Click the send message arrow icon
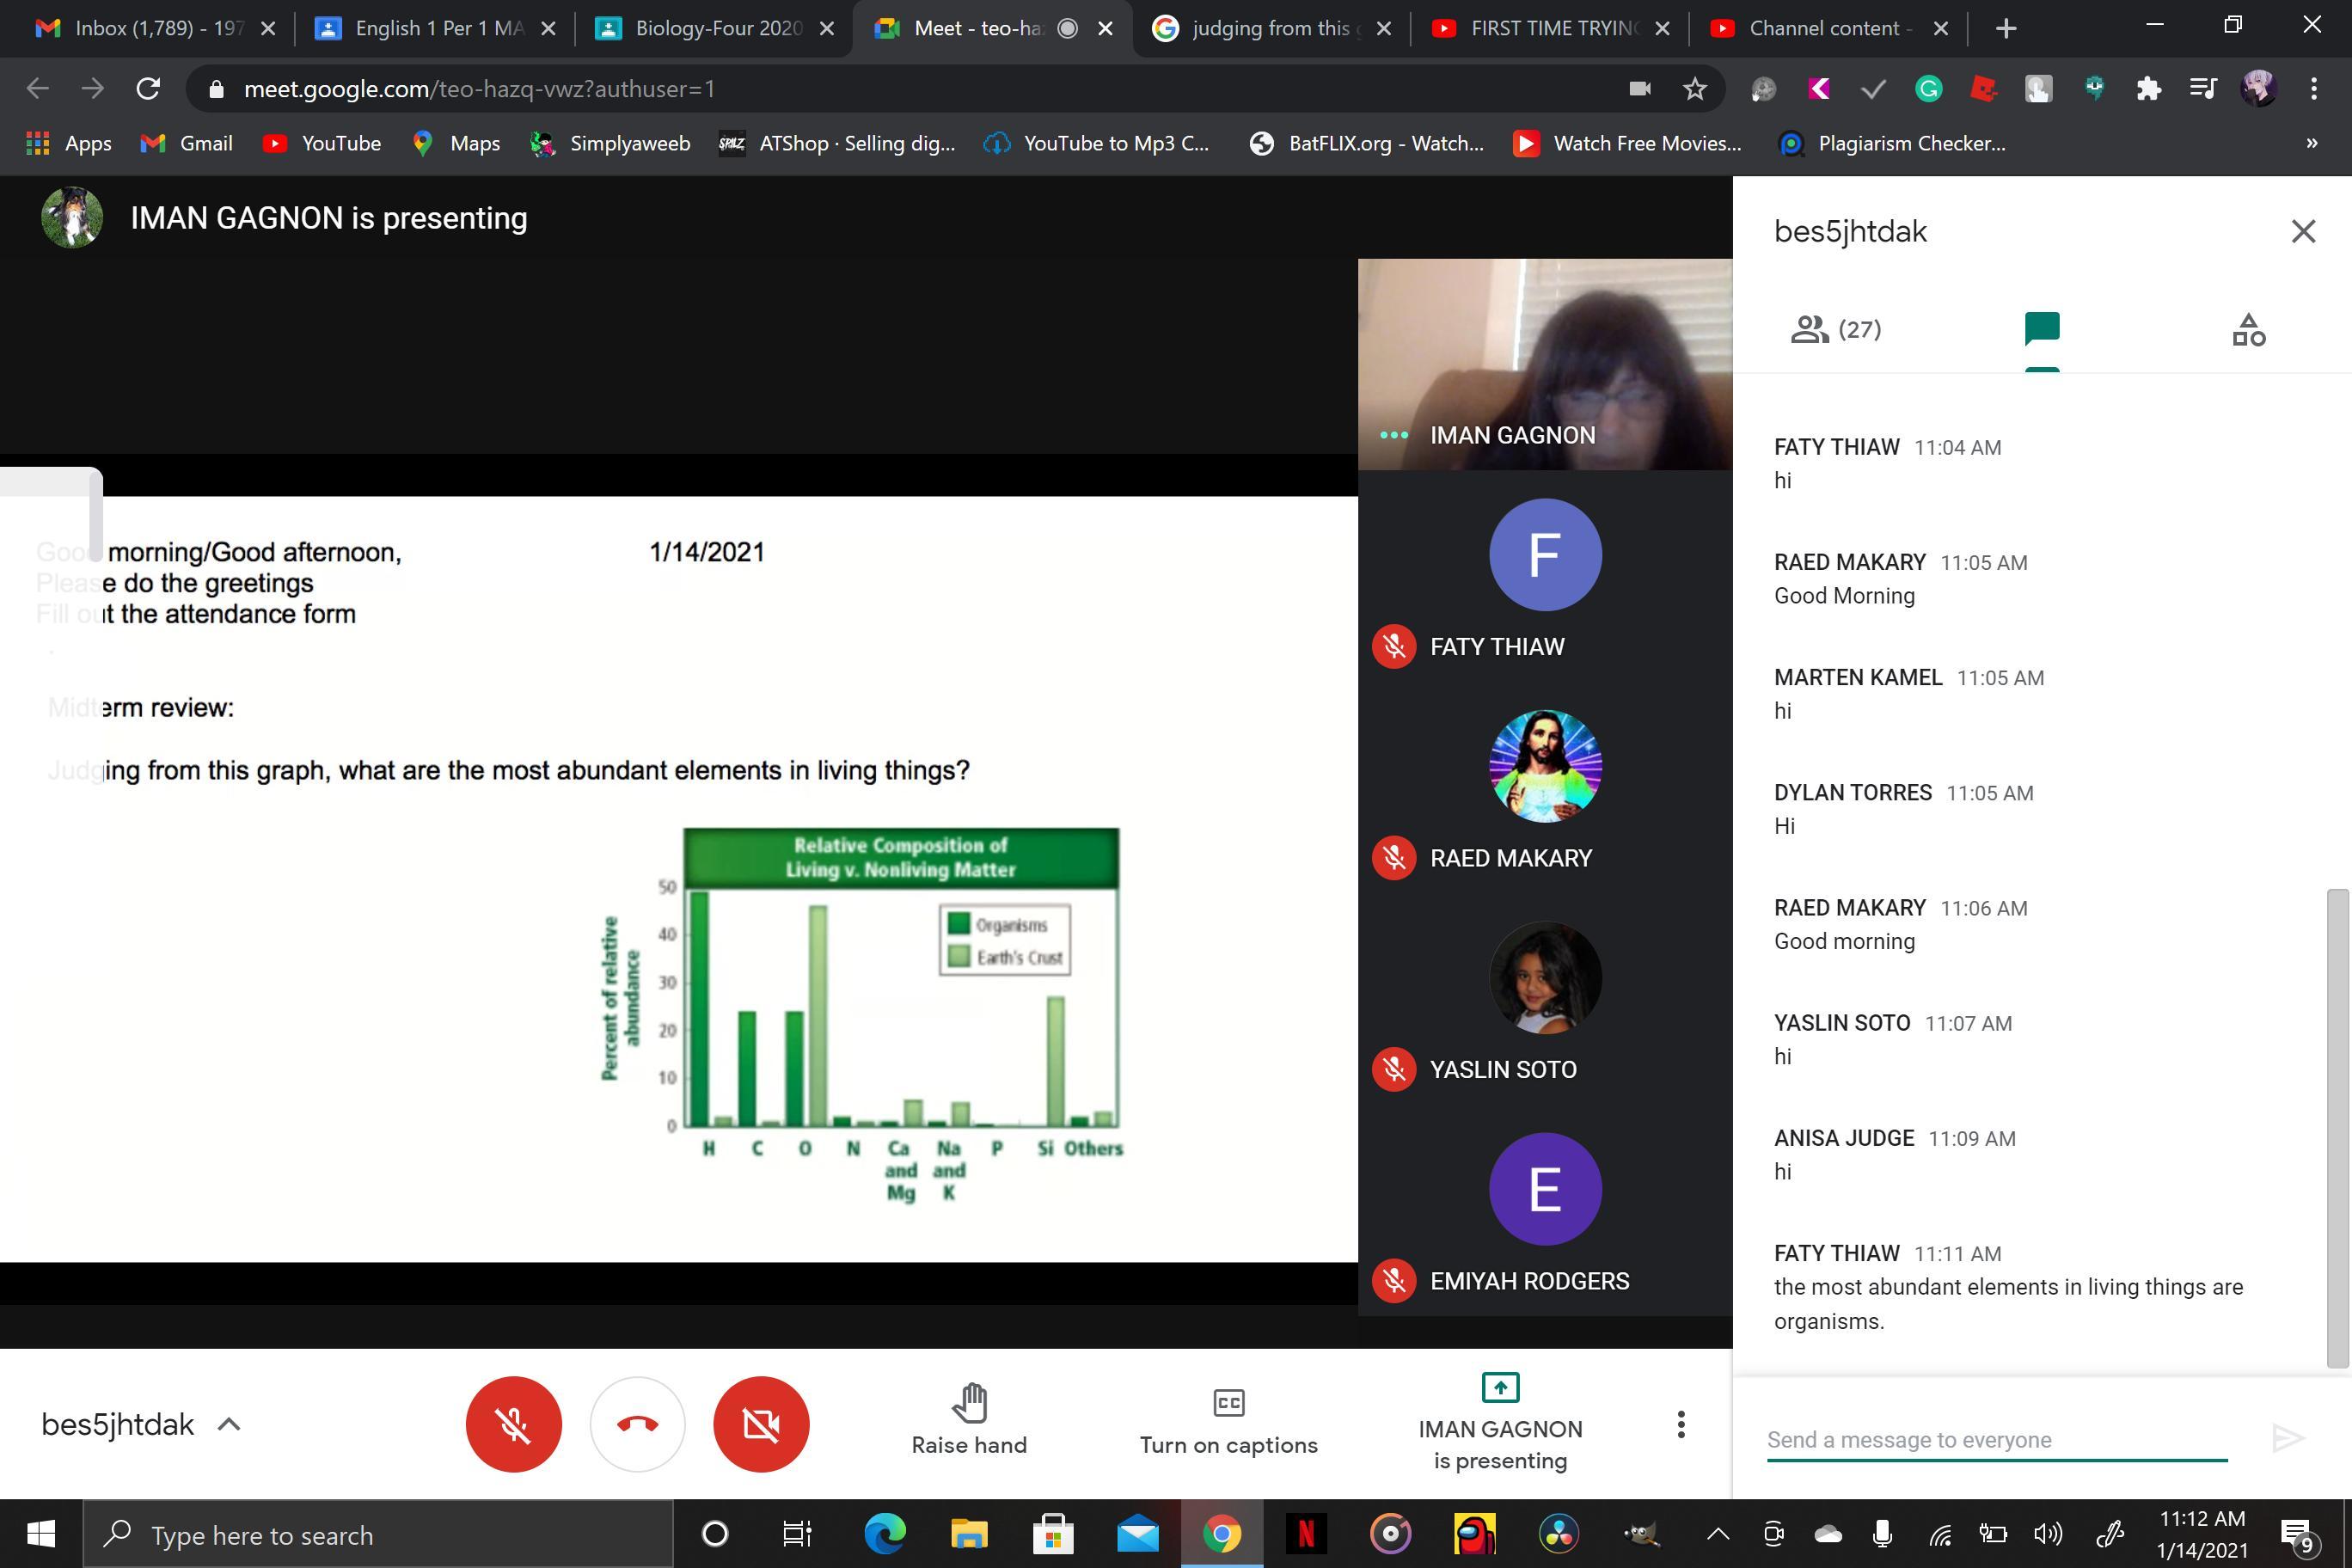This screenshot has height=1568, width=2352. (x=2287, y=1438)
